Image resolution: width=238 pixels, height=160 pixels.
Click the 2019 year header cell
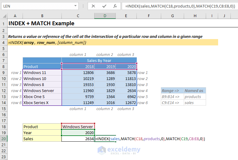point(105,66)
